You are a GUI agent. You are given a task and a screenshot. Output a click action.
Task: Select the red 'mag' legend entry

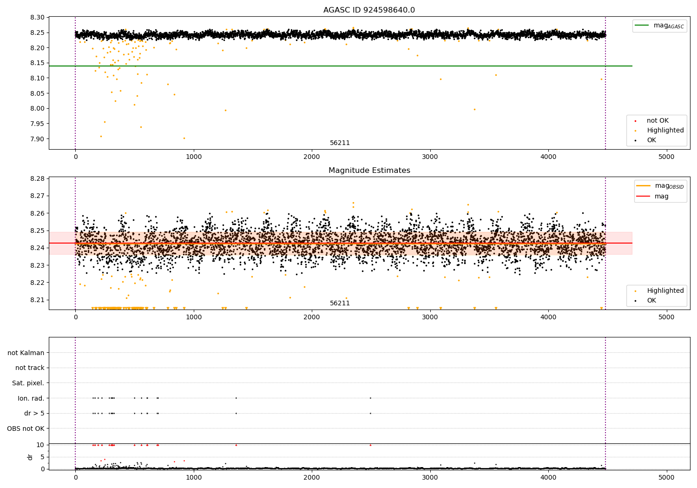[661, 197]
